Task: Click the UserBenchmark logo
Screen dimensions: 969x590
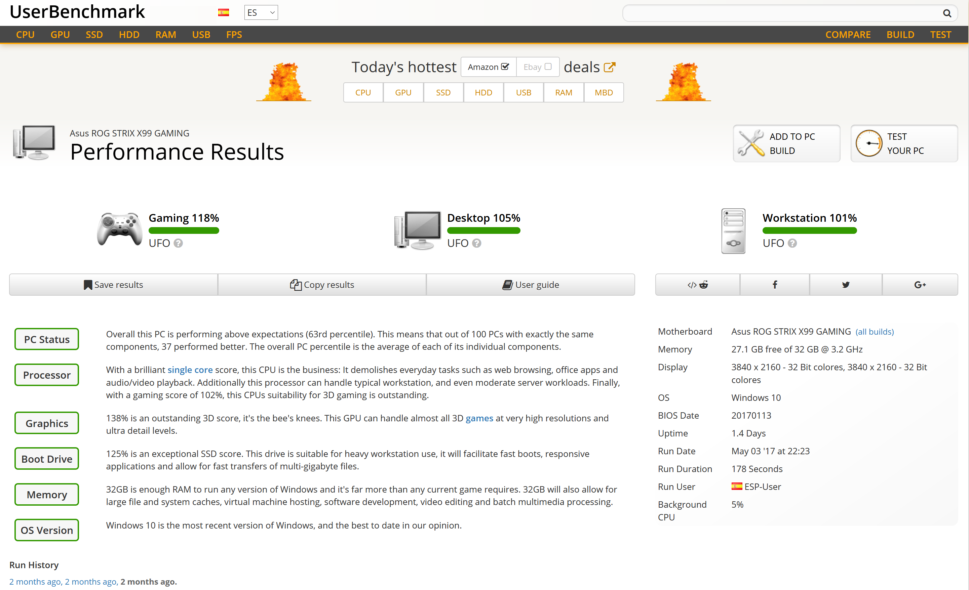Action: pos(77,12)
